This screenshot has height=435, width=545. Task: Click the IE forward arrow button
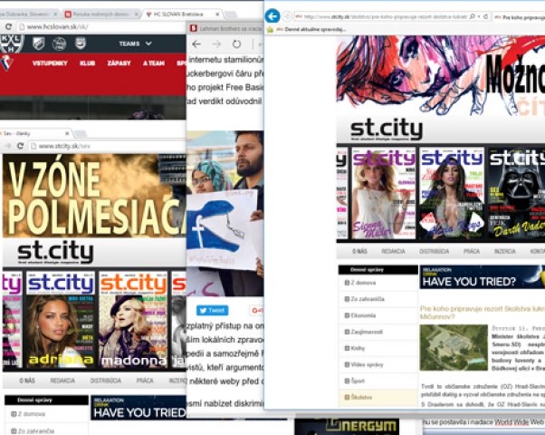(288, 16)
